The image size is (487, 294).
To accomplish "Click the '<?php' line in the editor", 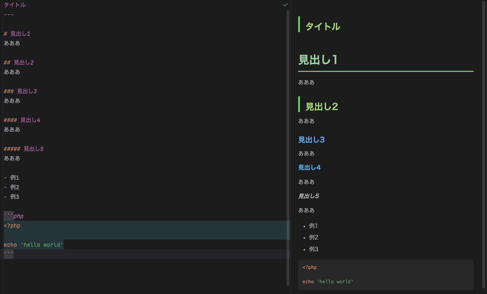I will [x=12, y=225].
